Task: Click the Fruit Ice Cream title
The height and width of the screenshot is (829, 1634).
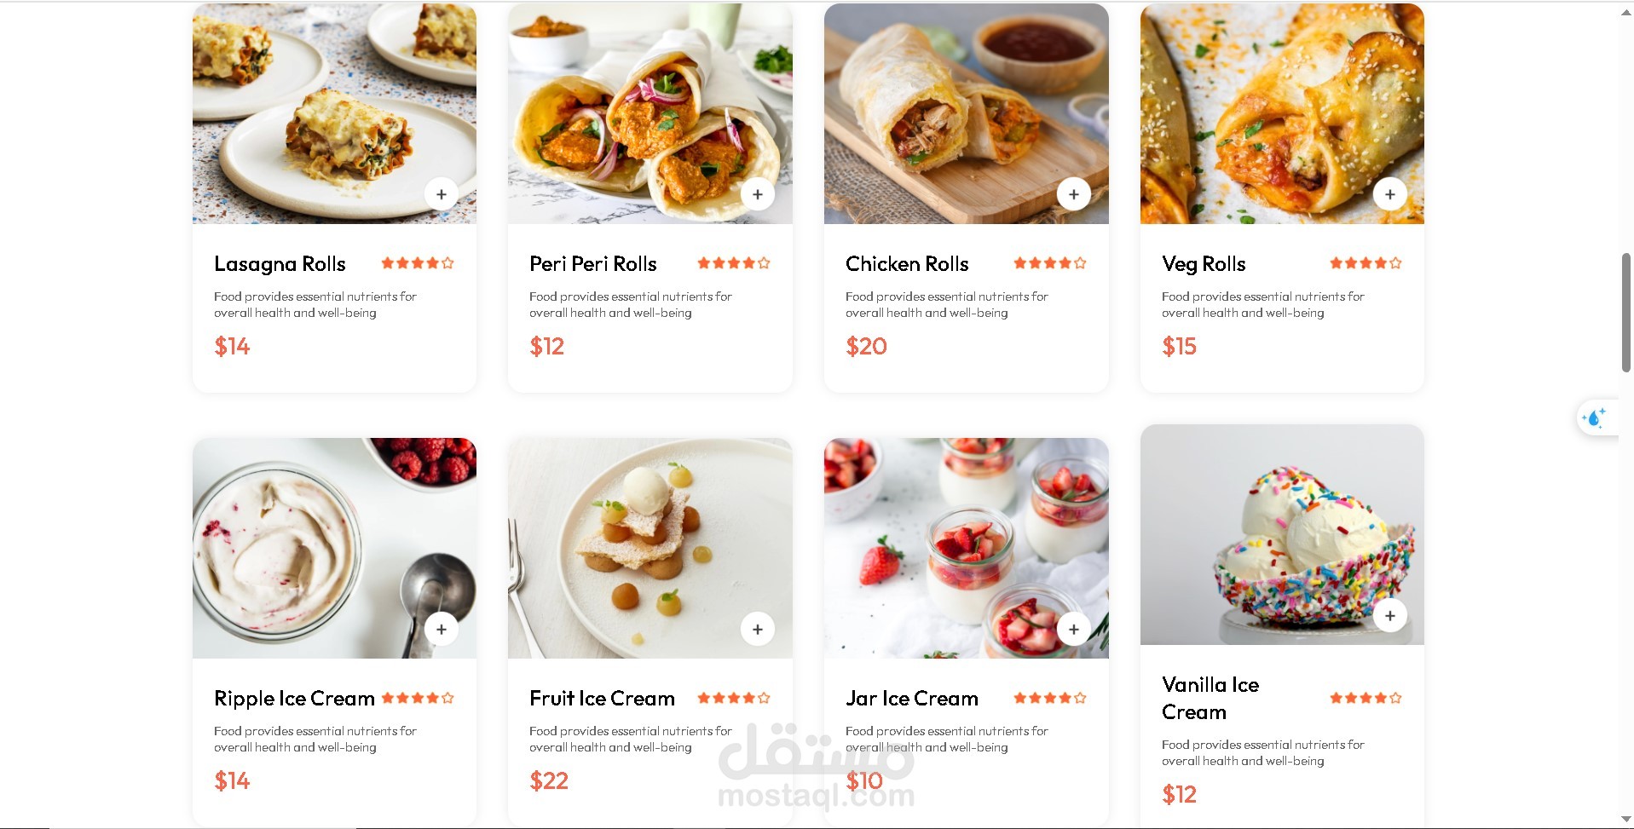Action: 602,699
